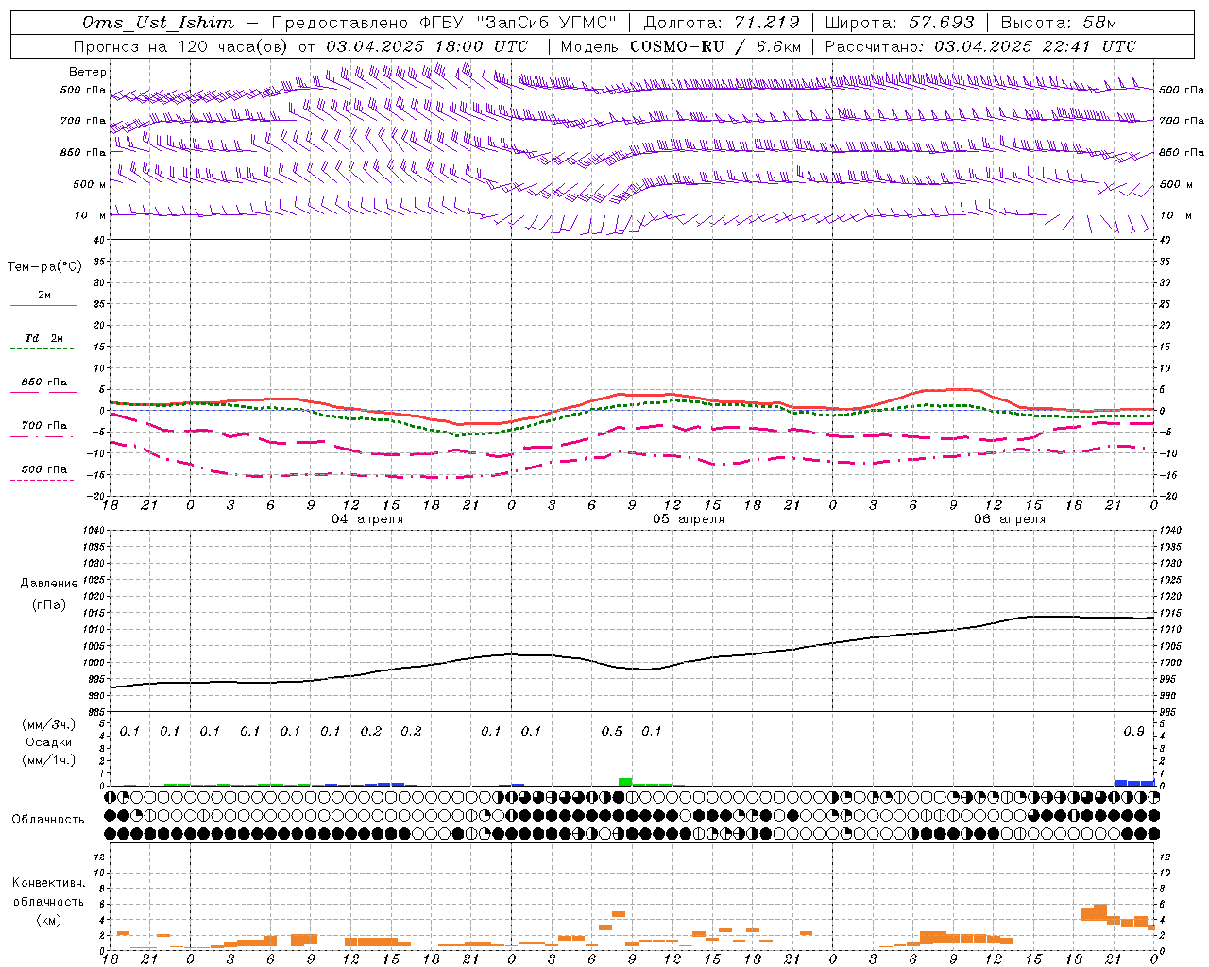The width and height of the screenshot is (1209, 967).
Task: Click the tall green precipitation bar on 05 апреля
Action: (625, 782)
